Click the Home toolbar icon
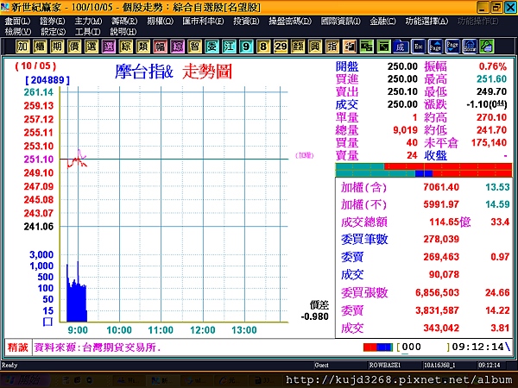The width and height of the screenshot is (518, 388). coord(470,47)
